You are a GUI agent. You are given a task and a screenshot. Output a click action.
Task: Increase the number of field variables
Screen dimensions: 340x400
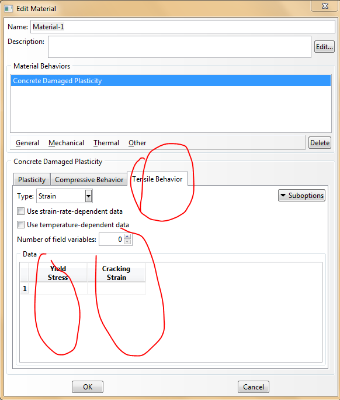[127, 237]
